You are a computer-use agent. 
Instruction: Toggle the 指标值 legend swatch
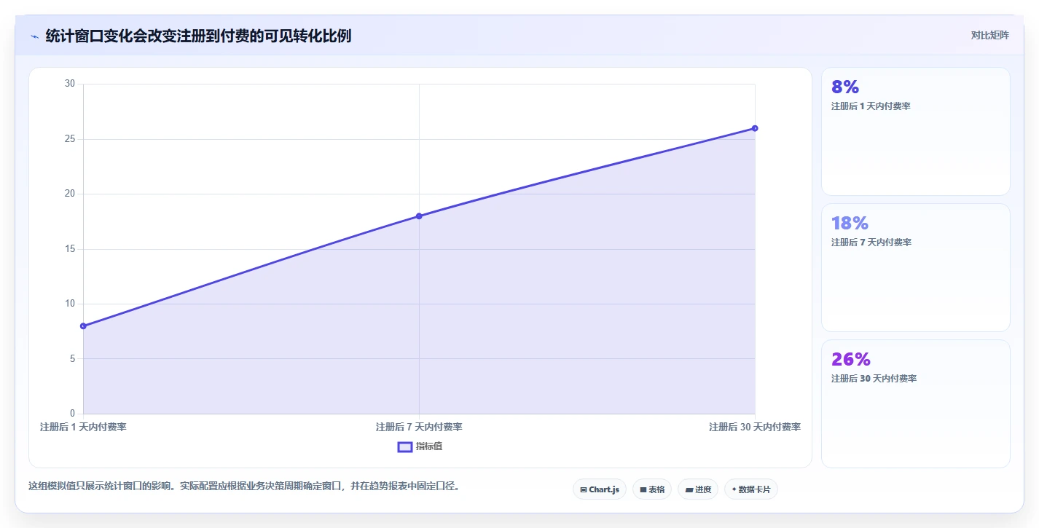click(x=405, y=446)
